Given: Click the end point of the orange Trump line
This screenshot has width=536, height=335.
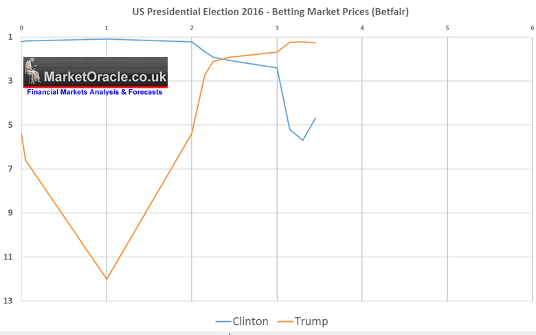Looking at the screenshot, I should coord(315,43).
